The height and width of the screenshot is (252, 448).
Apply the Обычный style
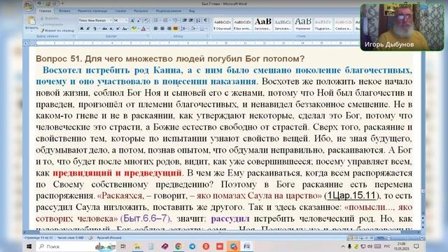223,24
